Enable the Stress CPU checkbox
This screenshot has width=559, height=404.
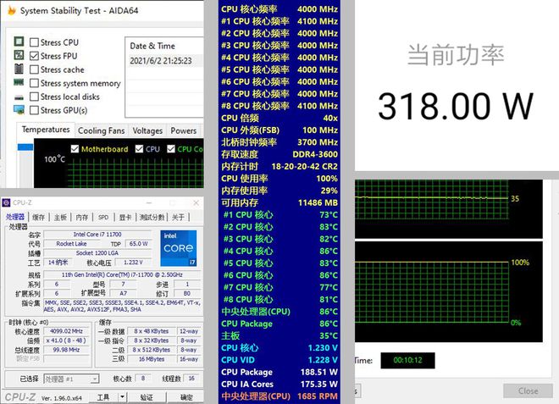point(34,42)
